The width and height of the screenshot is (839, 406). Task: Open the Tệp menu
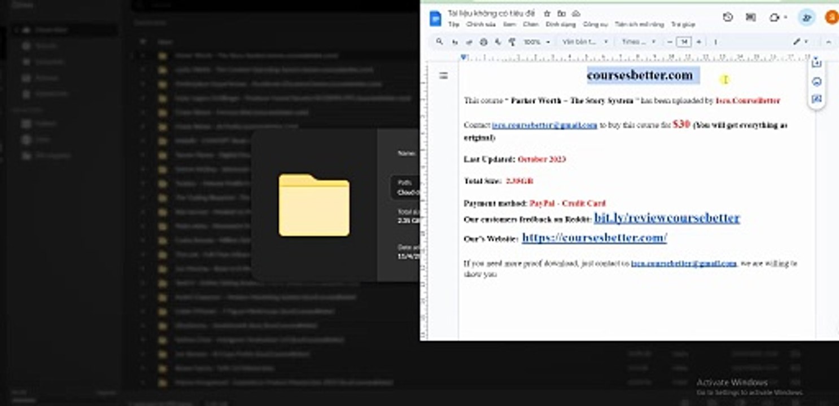(x=453, y=25)
